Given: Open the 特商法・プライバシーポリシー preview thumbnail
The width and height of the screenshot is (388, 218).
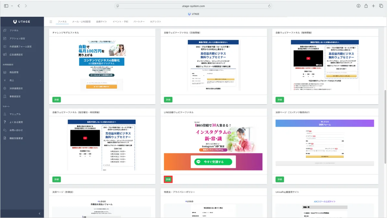Looking at the screenshot, I should pyautogui.click(x=213, y=208).
